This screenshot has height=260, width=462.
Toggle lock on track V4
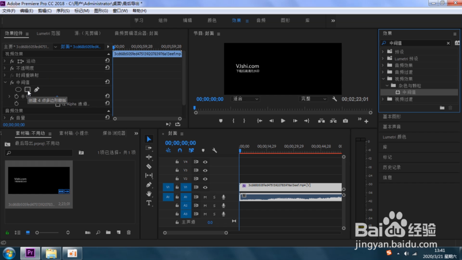pos(177,162)
